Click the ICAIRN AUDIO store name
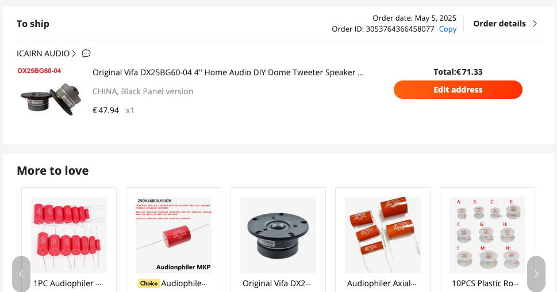This screenshot has height=292, width=557. point(43,53)
